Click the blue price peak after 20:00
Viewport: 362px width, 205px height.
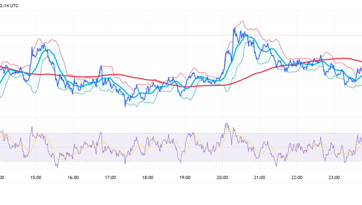click(x=234, y=29)
